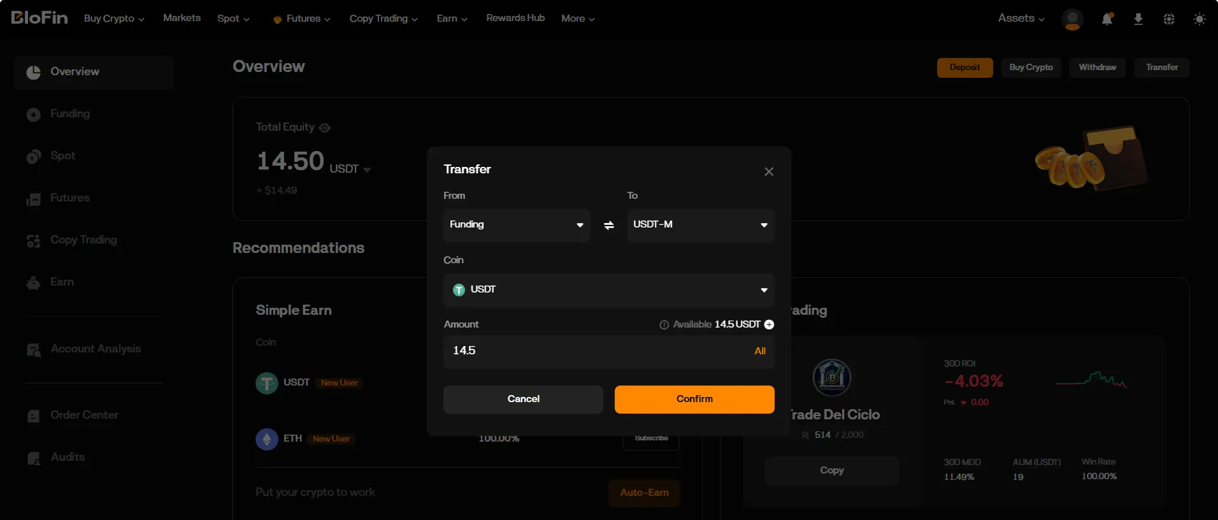Click the Trade Del Ciclo trader avatar
This screenshot has height=520, width=1218.
click(x=832, y=377)
